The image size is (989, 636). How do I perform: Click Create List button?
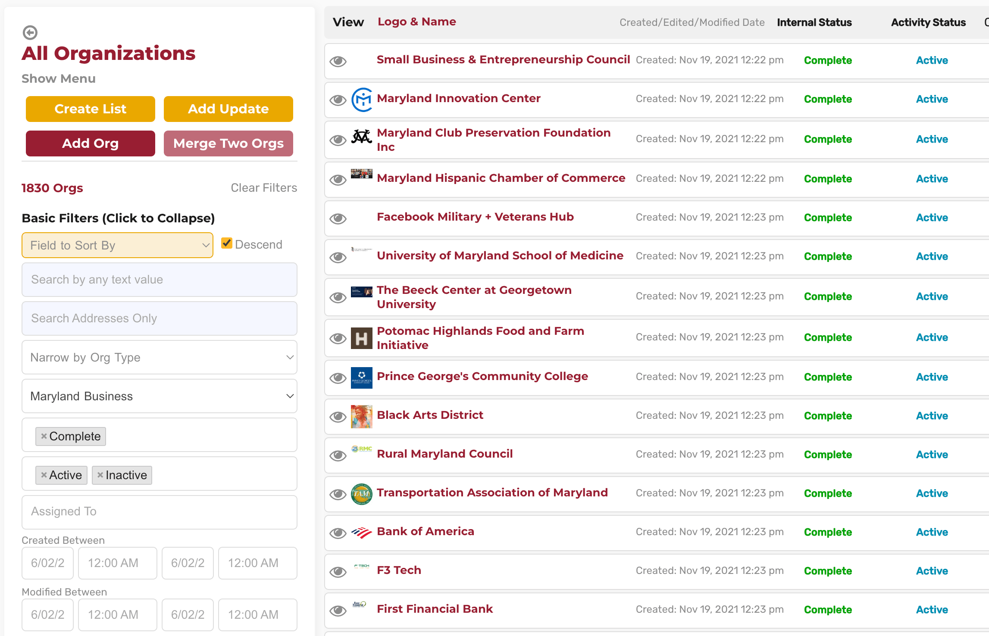pyautogui.click(x=91, y=109)
